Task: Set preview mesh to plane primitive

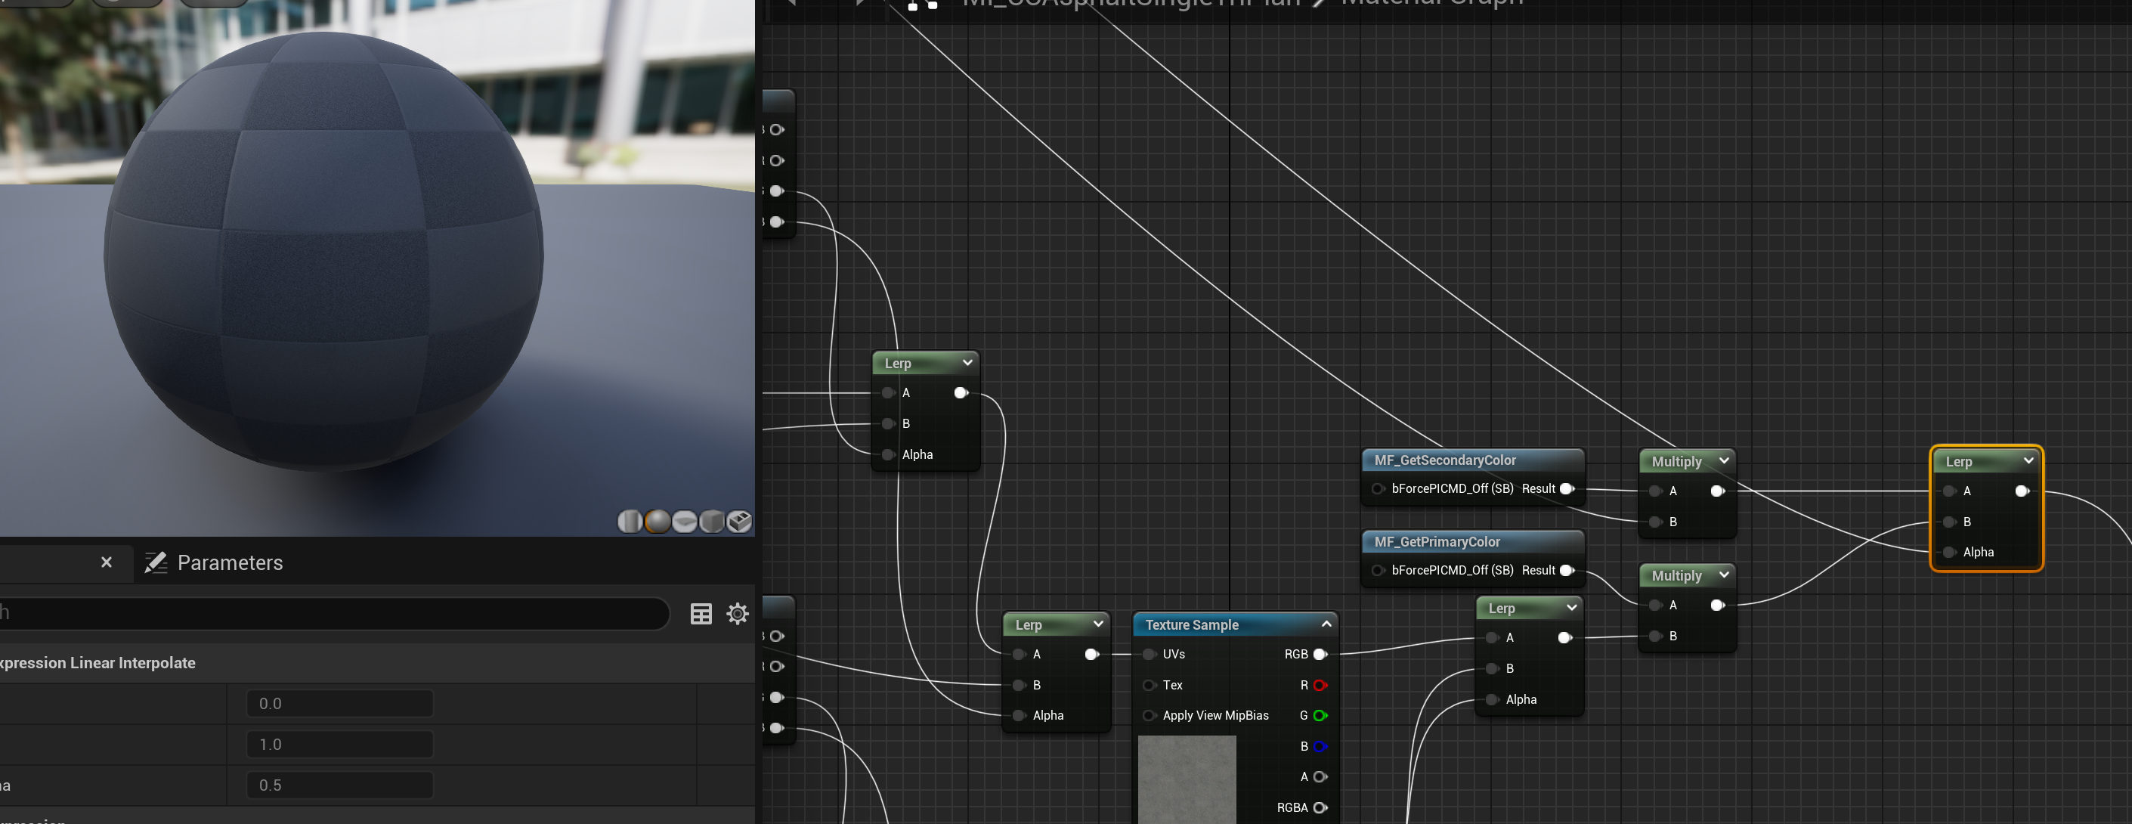Action: point(685,522)
